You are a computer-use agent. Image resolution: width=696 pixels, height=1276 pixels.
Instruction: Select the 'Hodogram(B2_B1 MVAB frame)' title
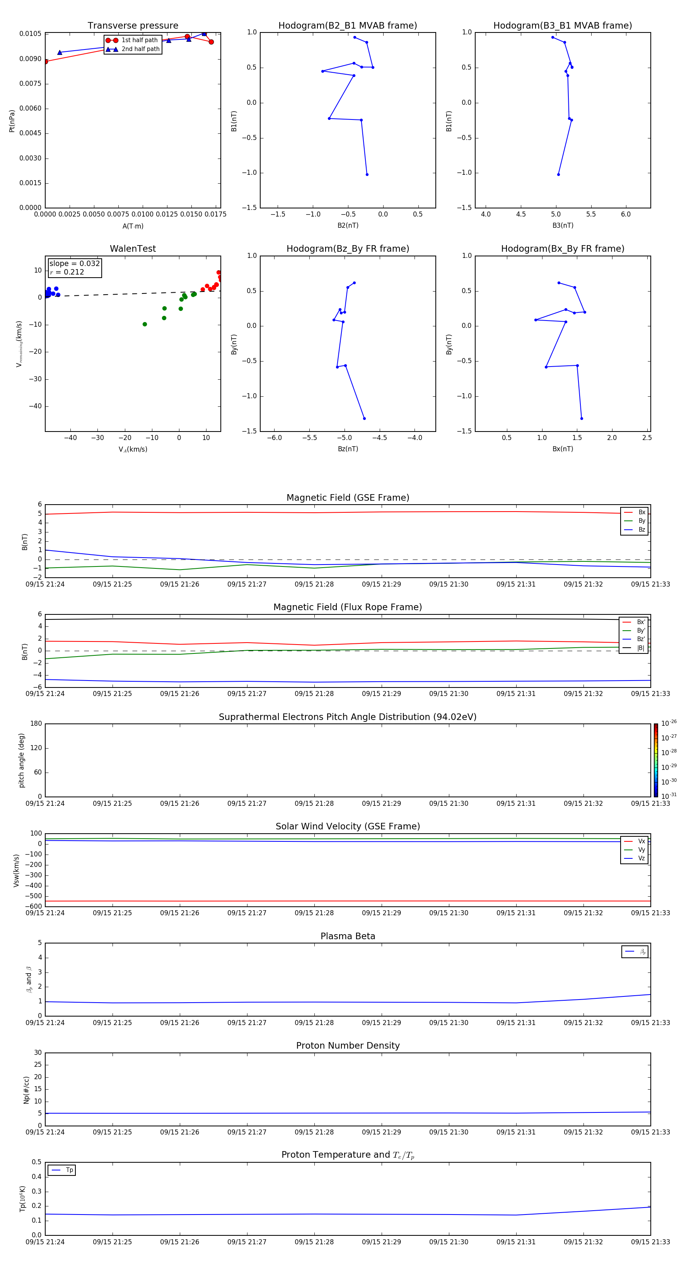coord(348,26)
